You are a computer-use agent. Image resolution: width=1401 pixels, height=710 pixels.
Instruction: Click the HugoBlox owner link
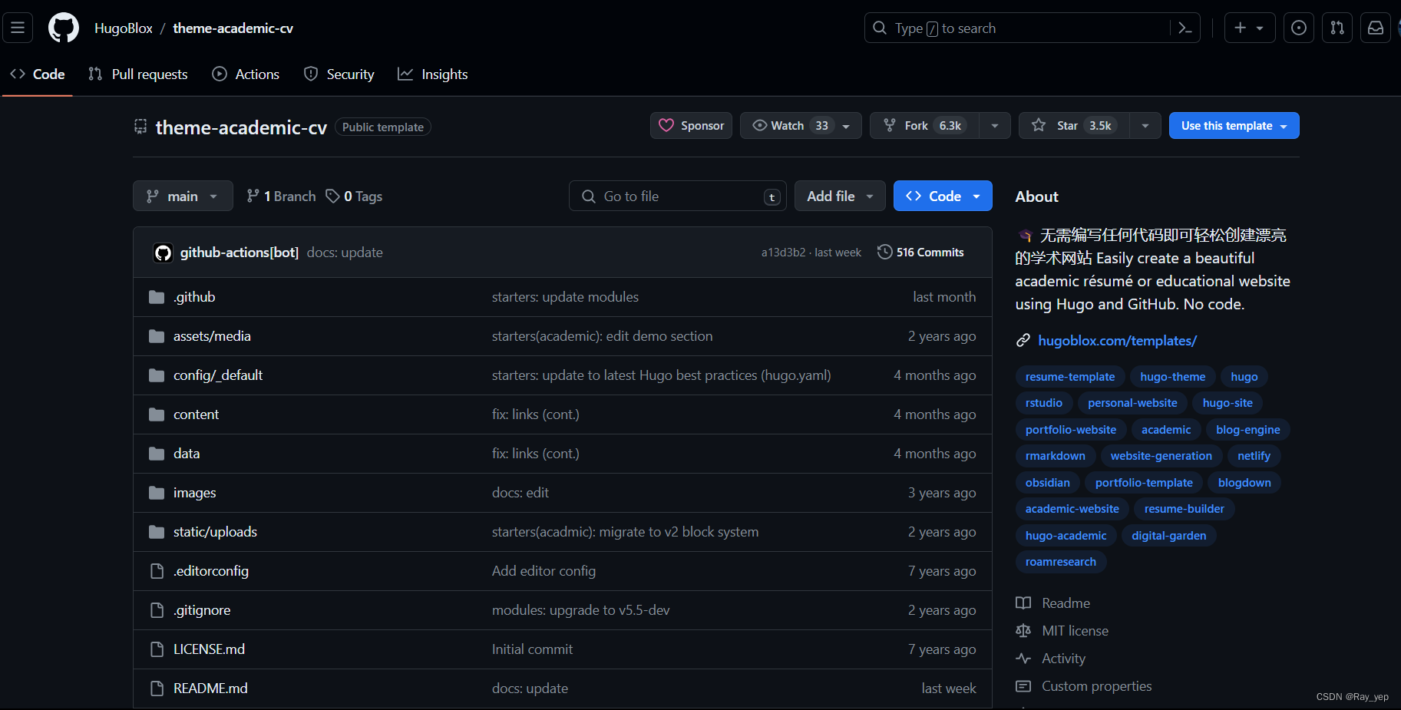(x=124, y=28)
